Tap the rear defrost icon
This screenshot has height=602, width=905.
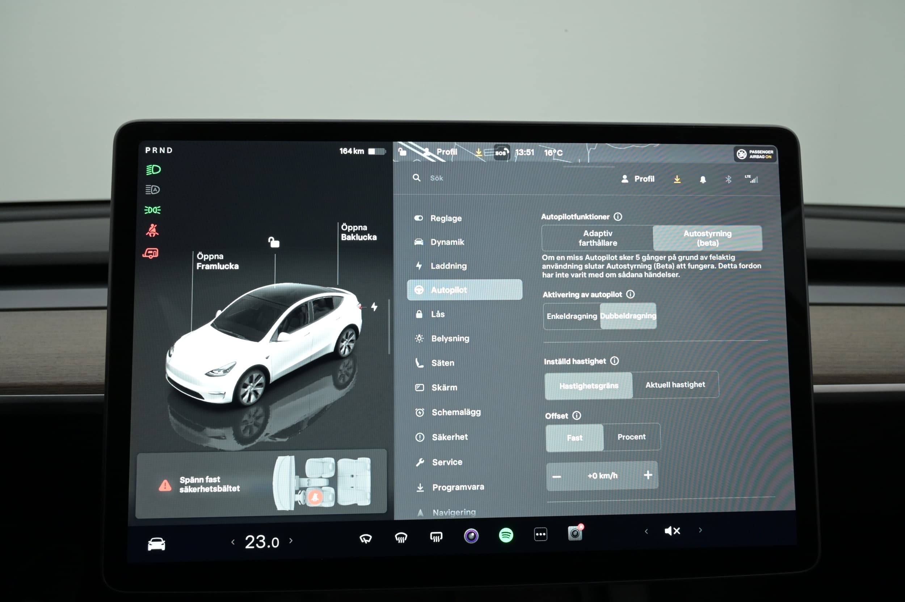[x=436, y=537]
